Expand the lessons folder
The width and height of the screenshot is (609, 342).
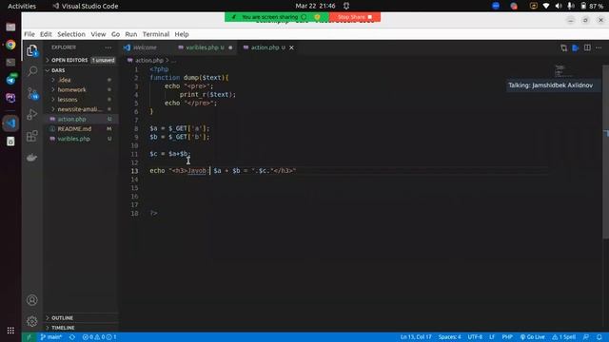80,99
